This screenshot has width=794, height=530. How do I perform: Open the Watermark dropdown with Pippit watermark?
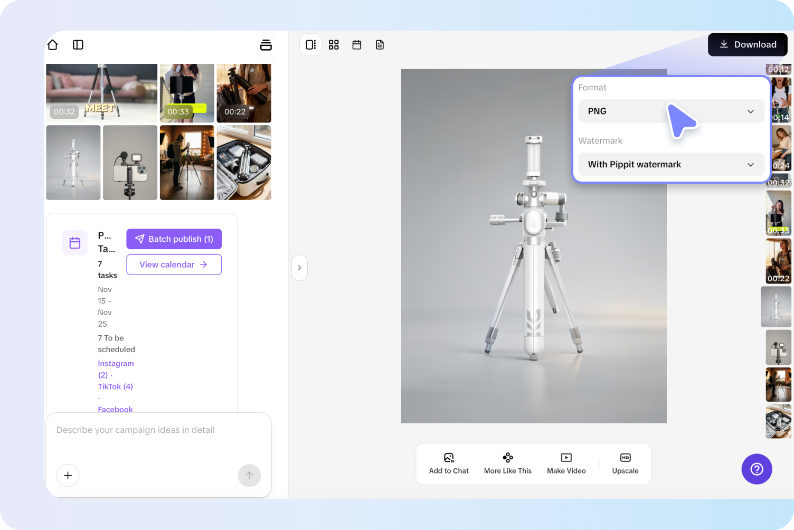click(671, 164)
